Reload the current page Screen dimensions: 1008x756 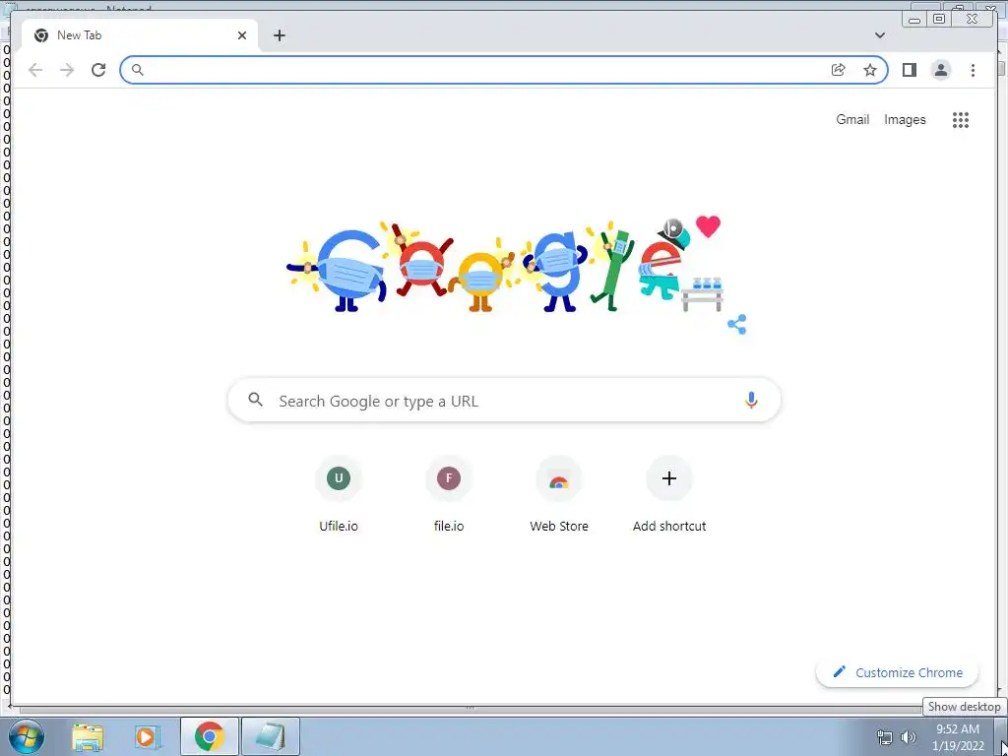(98, 70)
